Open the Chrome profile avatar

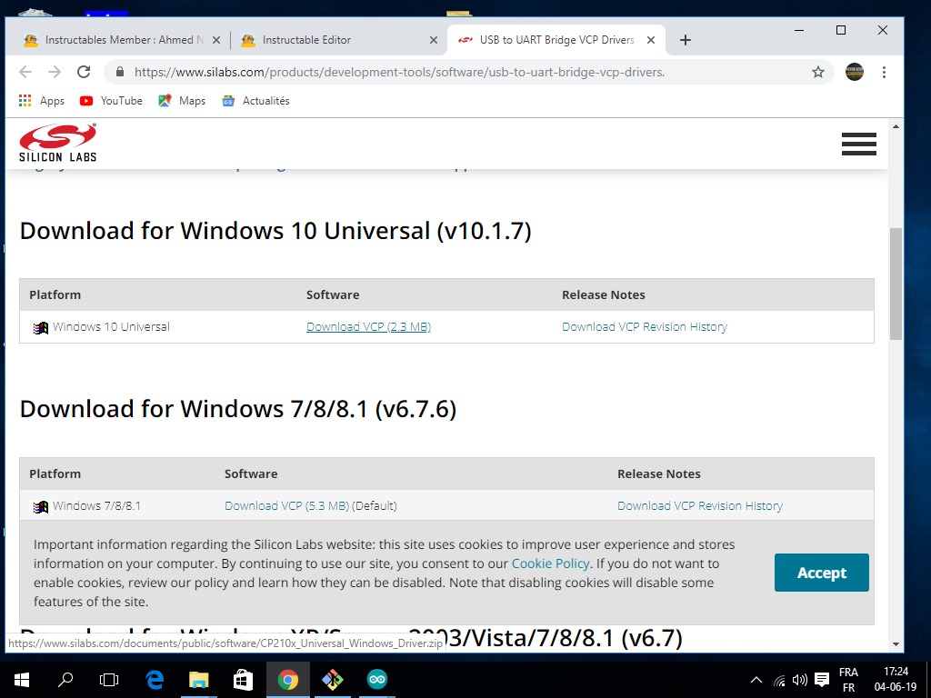[855, 72]
